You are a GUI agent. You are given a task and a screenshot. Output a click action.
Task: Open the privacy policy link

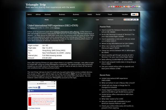(127, 2)
